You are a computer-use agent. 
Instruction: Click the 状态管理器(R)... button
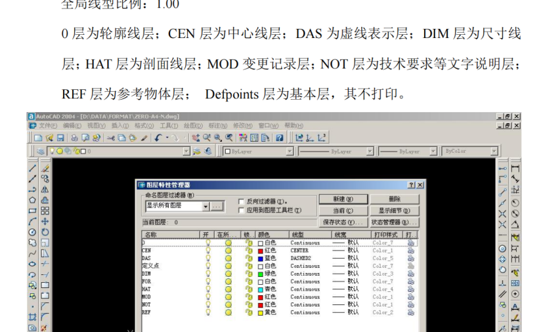[x=395, y=222]
